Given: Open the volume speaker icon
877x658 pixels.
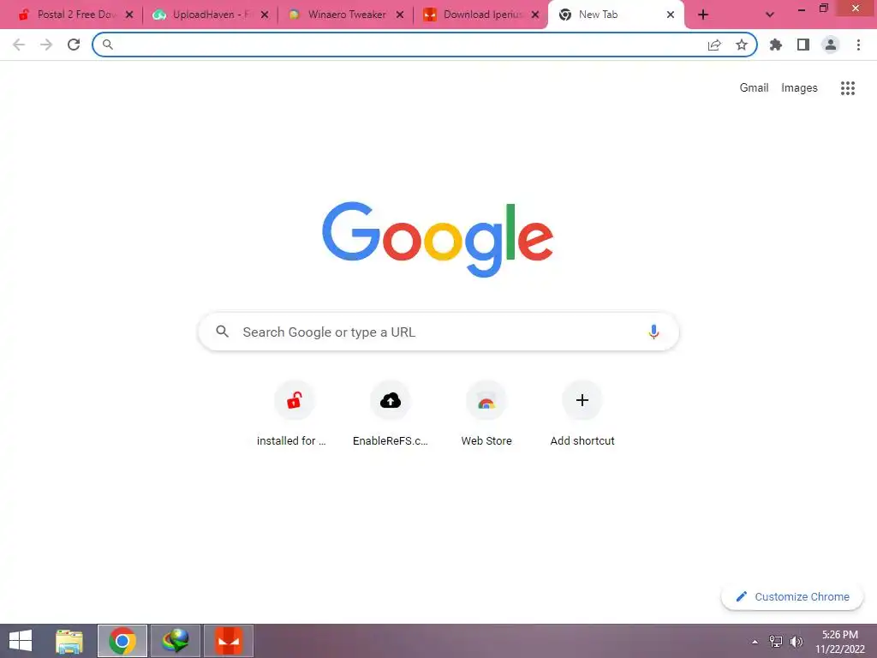Looking at the screenshot, I should [x=796, y=642].
